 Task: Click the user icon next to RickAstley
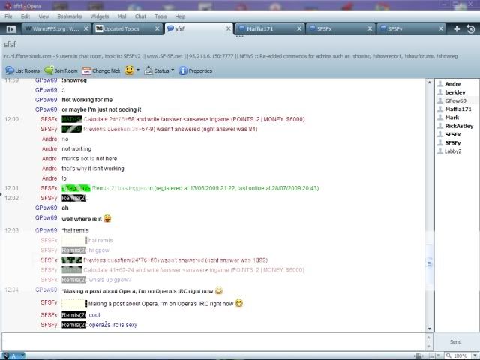pos(440,126)
